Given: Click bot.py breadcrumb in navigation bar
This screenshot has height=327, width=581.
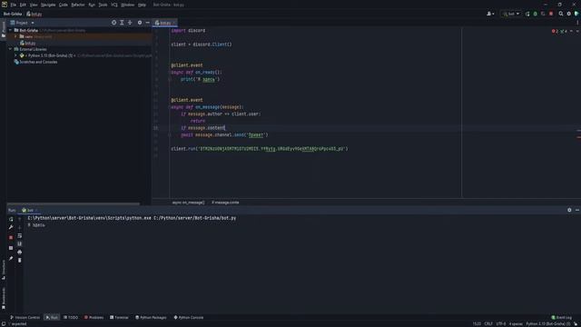Looking at the screenshot, I should pos(34,15).
